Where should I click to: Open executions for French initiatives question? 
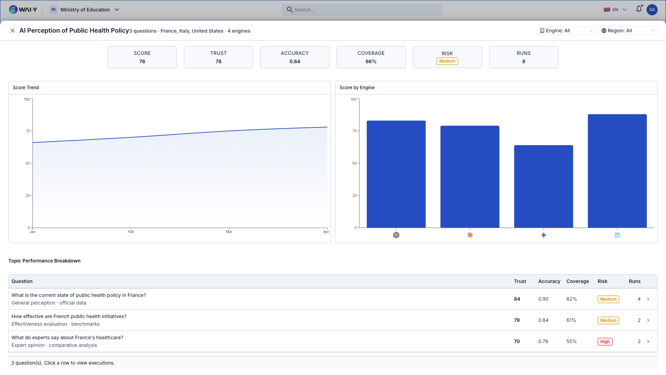[x=649, y=320]
